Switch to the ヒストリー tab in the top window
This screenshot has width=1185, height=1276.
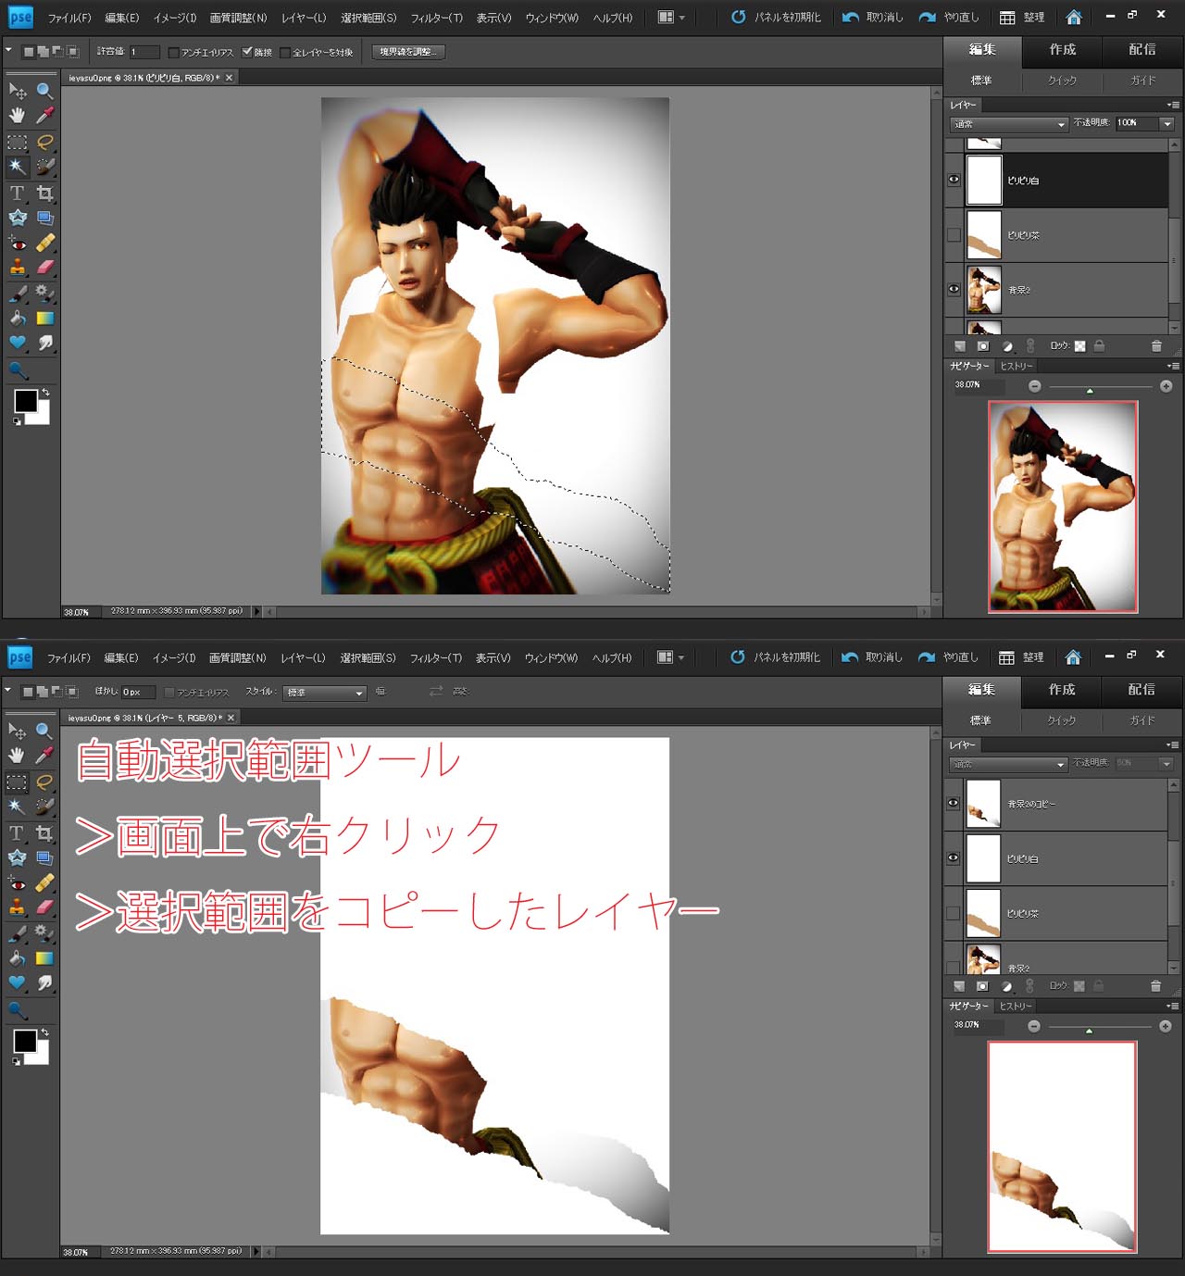pos(1017,366)
